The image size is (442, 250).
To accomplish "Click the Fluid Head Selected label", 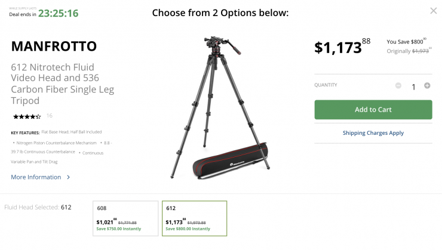I will coord(30,208).
